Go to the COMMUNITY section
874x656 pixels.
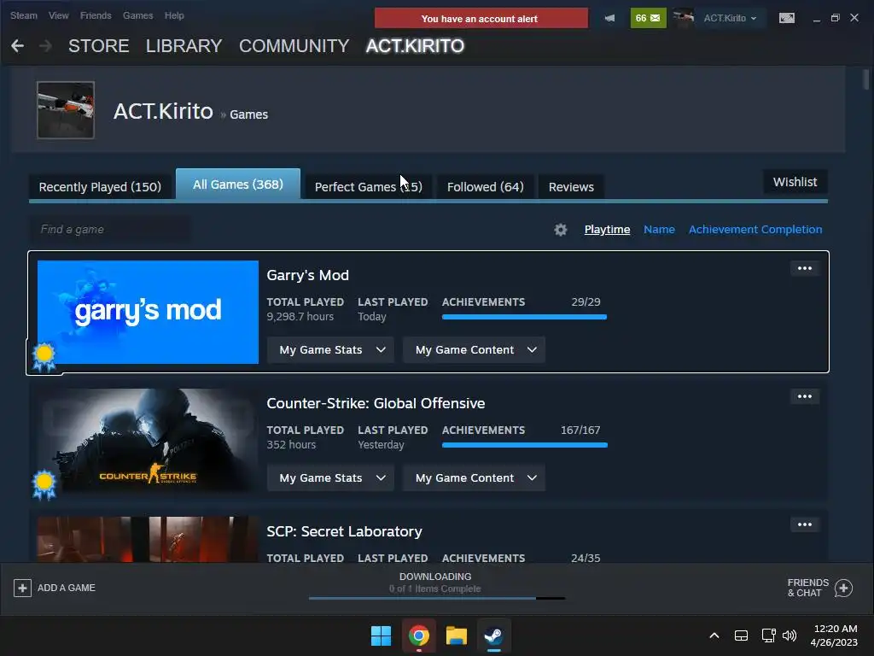tap(294, 46)
